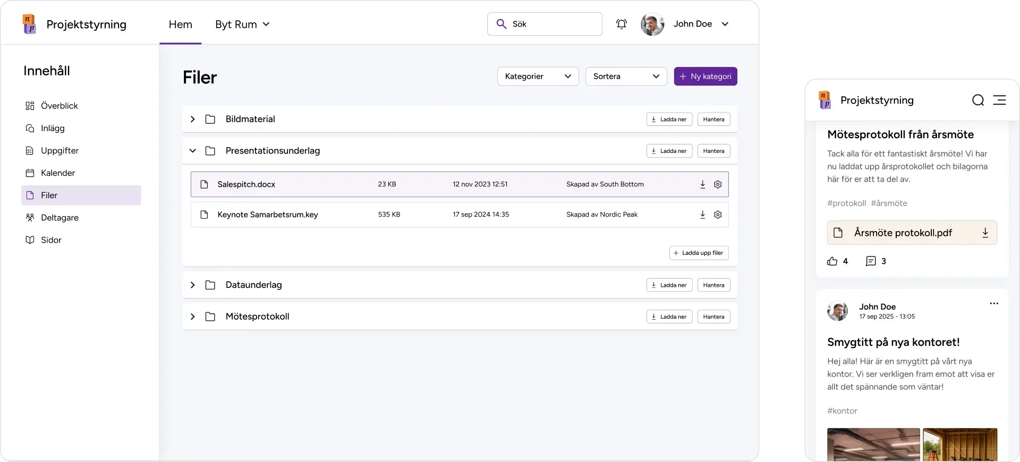The image size is (1020, 462).
Task: Select the Hem tab
Action: 181,24
